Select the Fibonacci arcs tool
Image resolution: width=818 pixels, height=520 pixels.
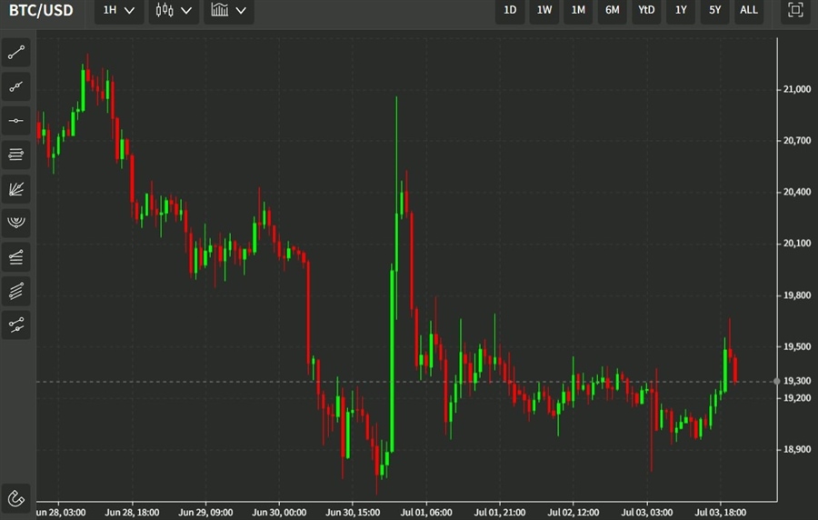coord(16,223)
